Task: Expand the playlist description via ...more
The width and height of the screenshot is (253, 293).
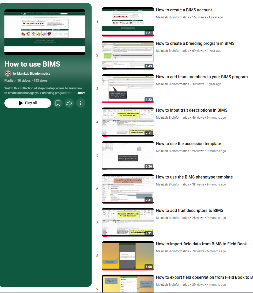Action: coord(80,93)
